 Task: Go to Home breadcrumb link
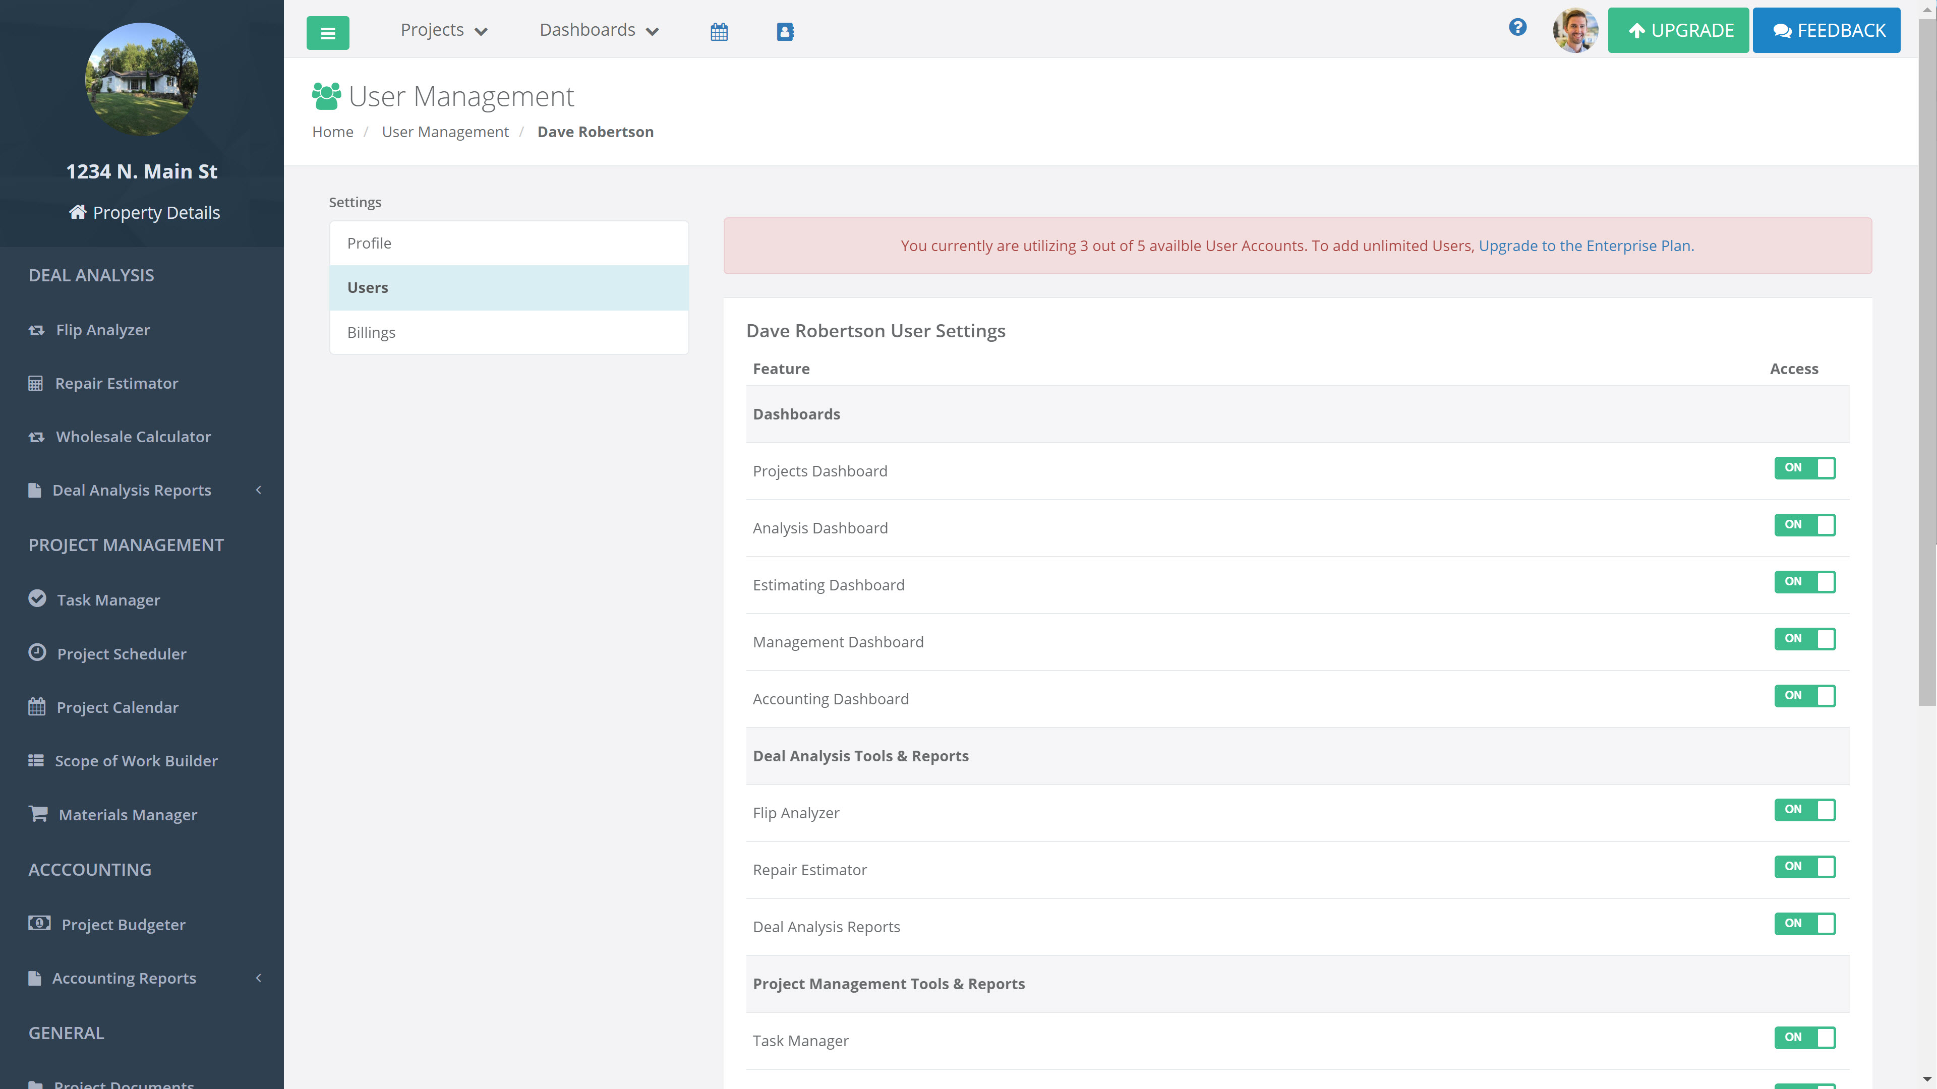click(x=333, y=132)
